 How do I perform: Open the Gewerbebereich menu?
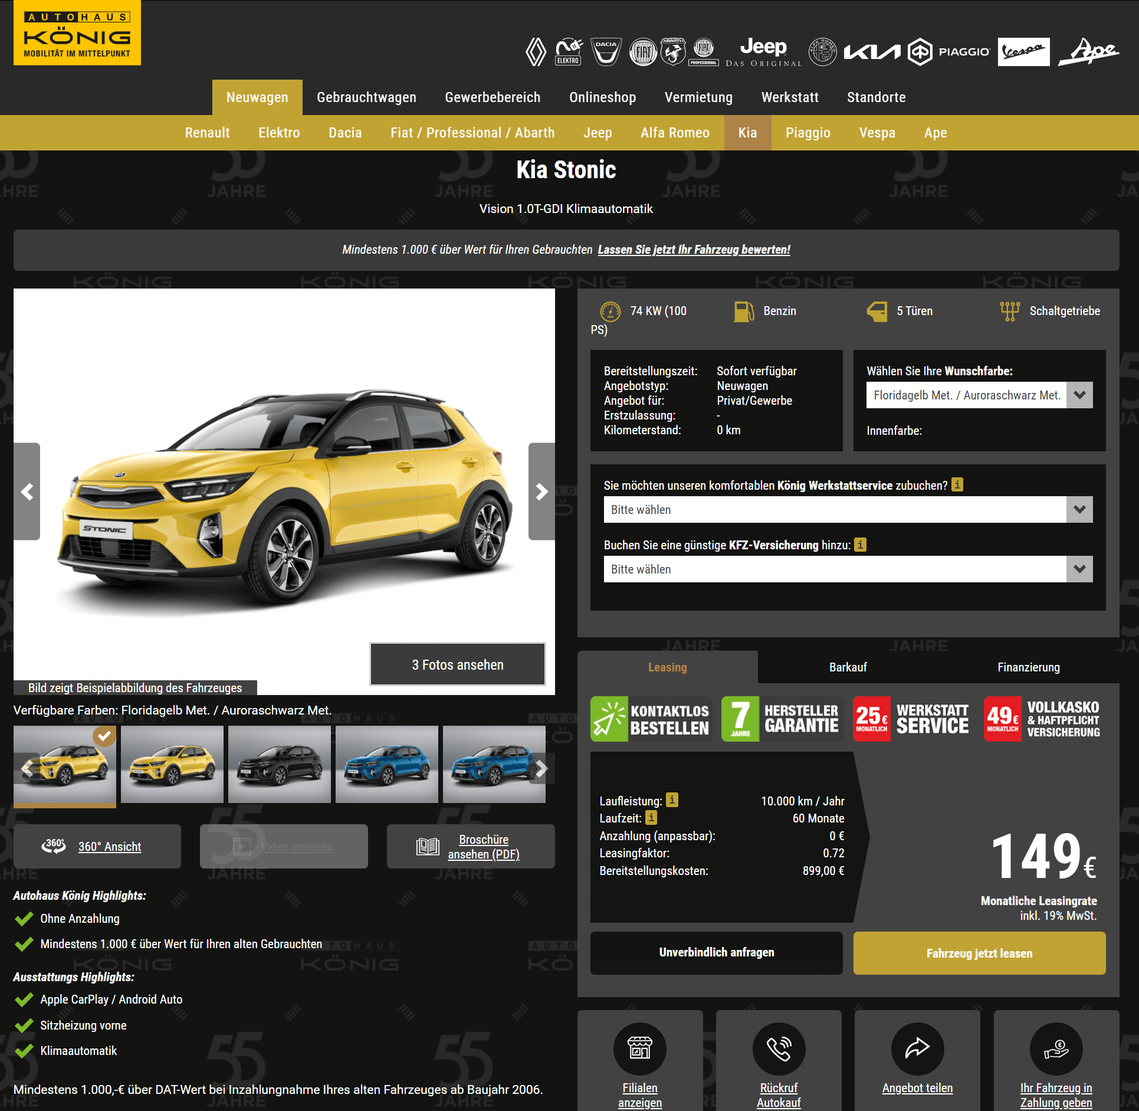coord(493,97)
